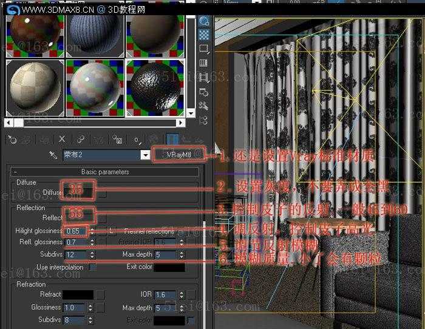Click Assign Material to Selection icon
The image size is (425, 329).
(x=44, y=140)
